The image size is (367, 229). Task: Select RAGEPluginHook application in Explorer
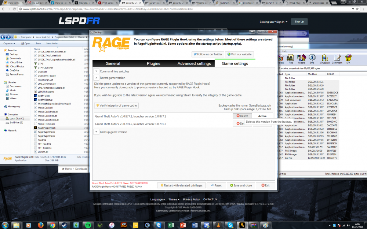pos(47,128)
